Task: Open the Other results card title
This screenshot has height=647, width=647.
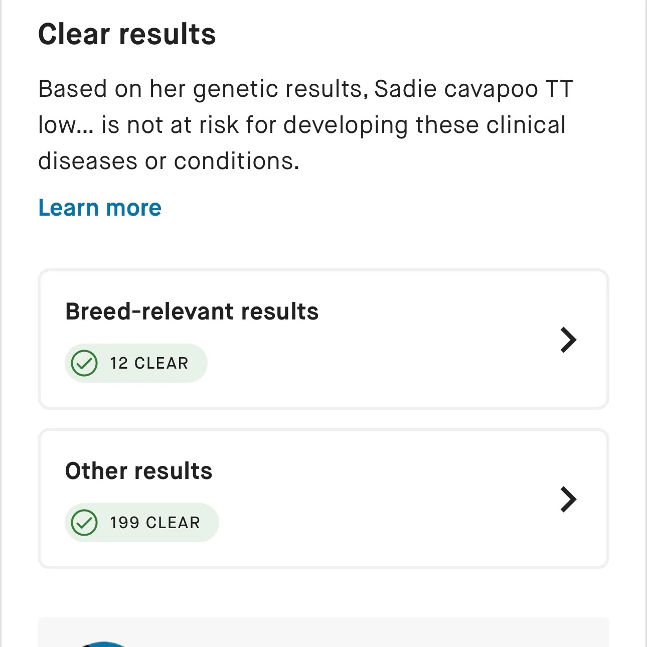Action: [x=139, y=471]
